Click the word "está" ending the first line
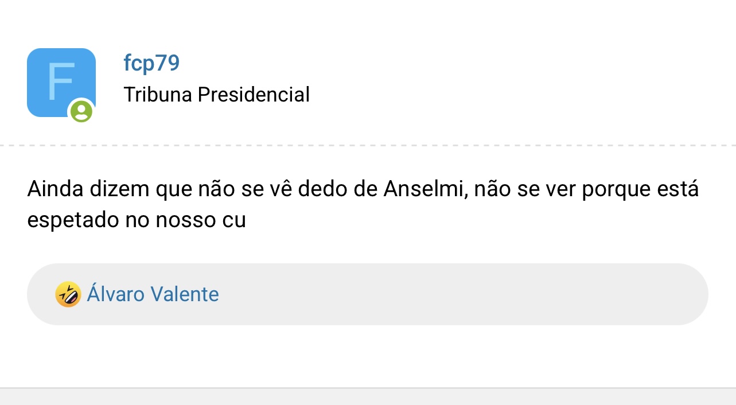The height and width of the screenshot is (405, 736). click(676, 189)
